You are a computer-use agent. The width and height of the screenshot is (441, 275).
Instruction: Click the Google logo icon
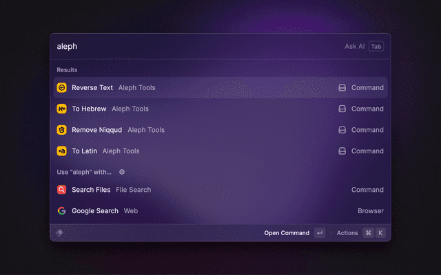pos(61,211)
